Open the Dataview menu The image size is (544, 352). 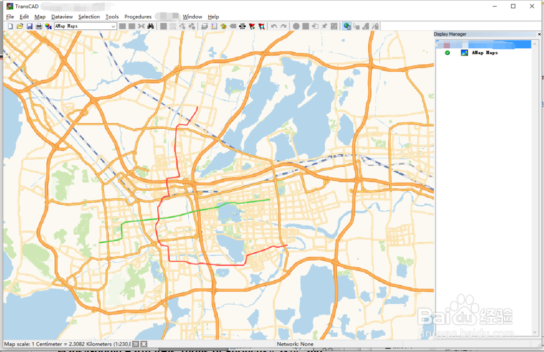[x=62, y=17]
